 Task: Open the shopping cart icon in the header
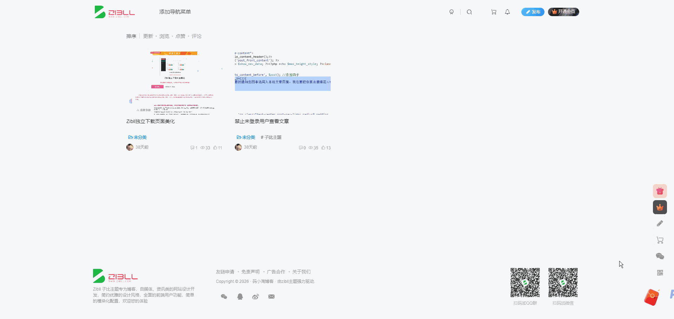pos(494,12)
